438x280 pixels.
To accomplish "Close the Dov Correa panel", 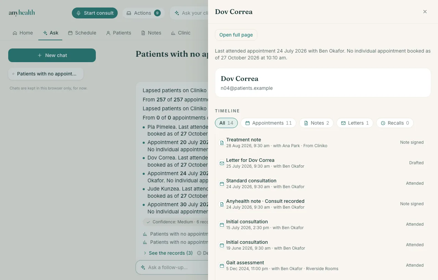I will 425,12.
